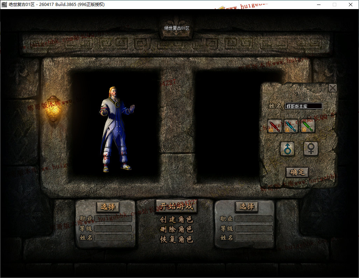Choose the 删除角色 delete character option
The image size is (359, 278).
(176, 229)
